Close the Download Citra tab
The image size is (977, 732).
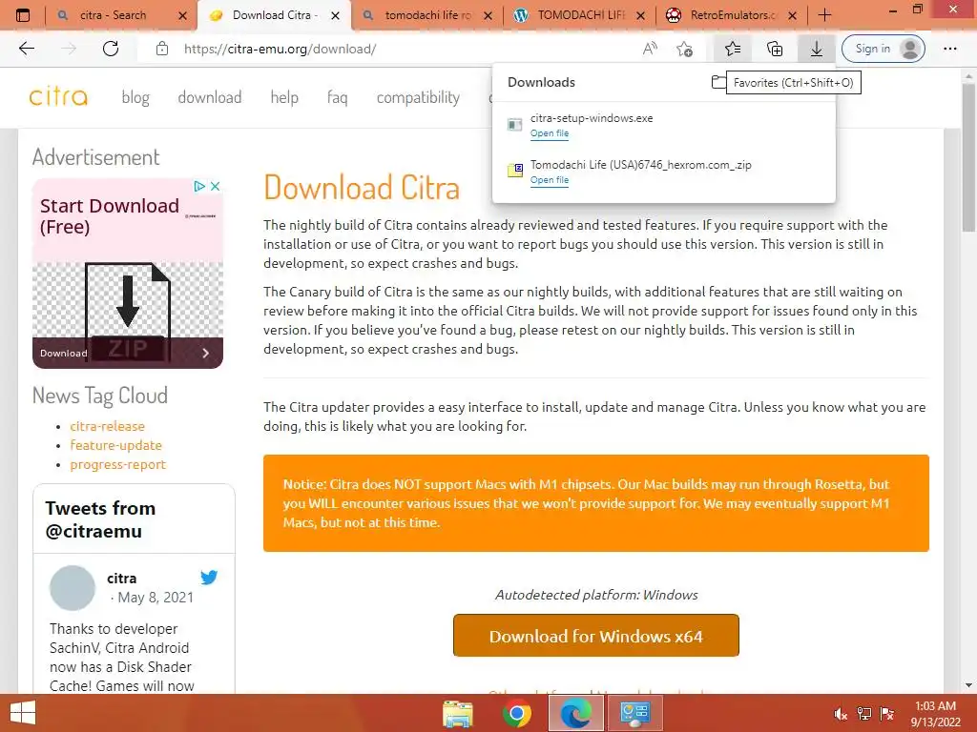[335, 15]
